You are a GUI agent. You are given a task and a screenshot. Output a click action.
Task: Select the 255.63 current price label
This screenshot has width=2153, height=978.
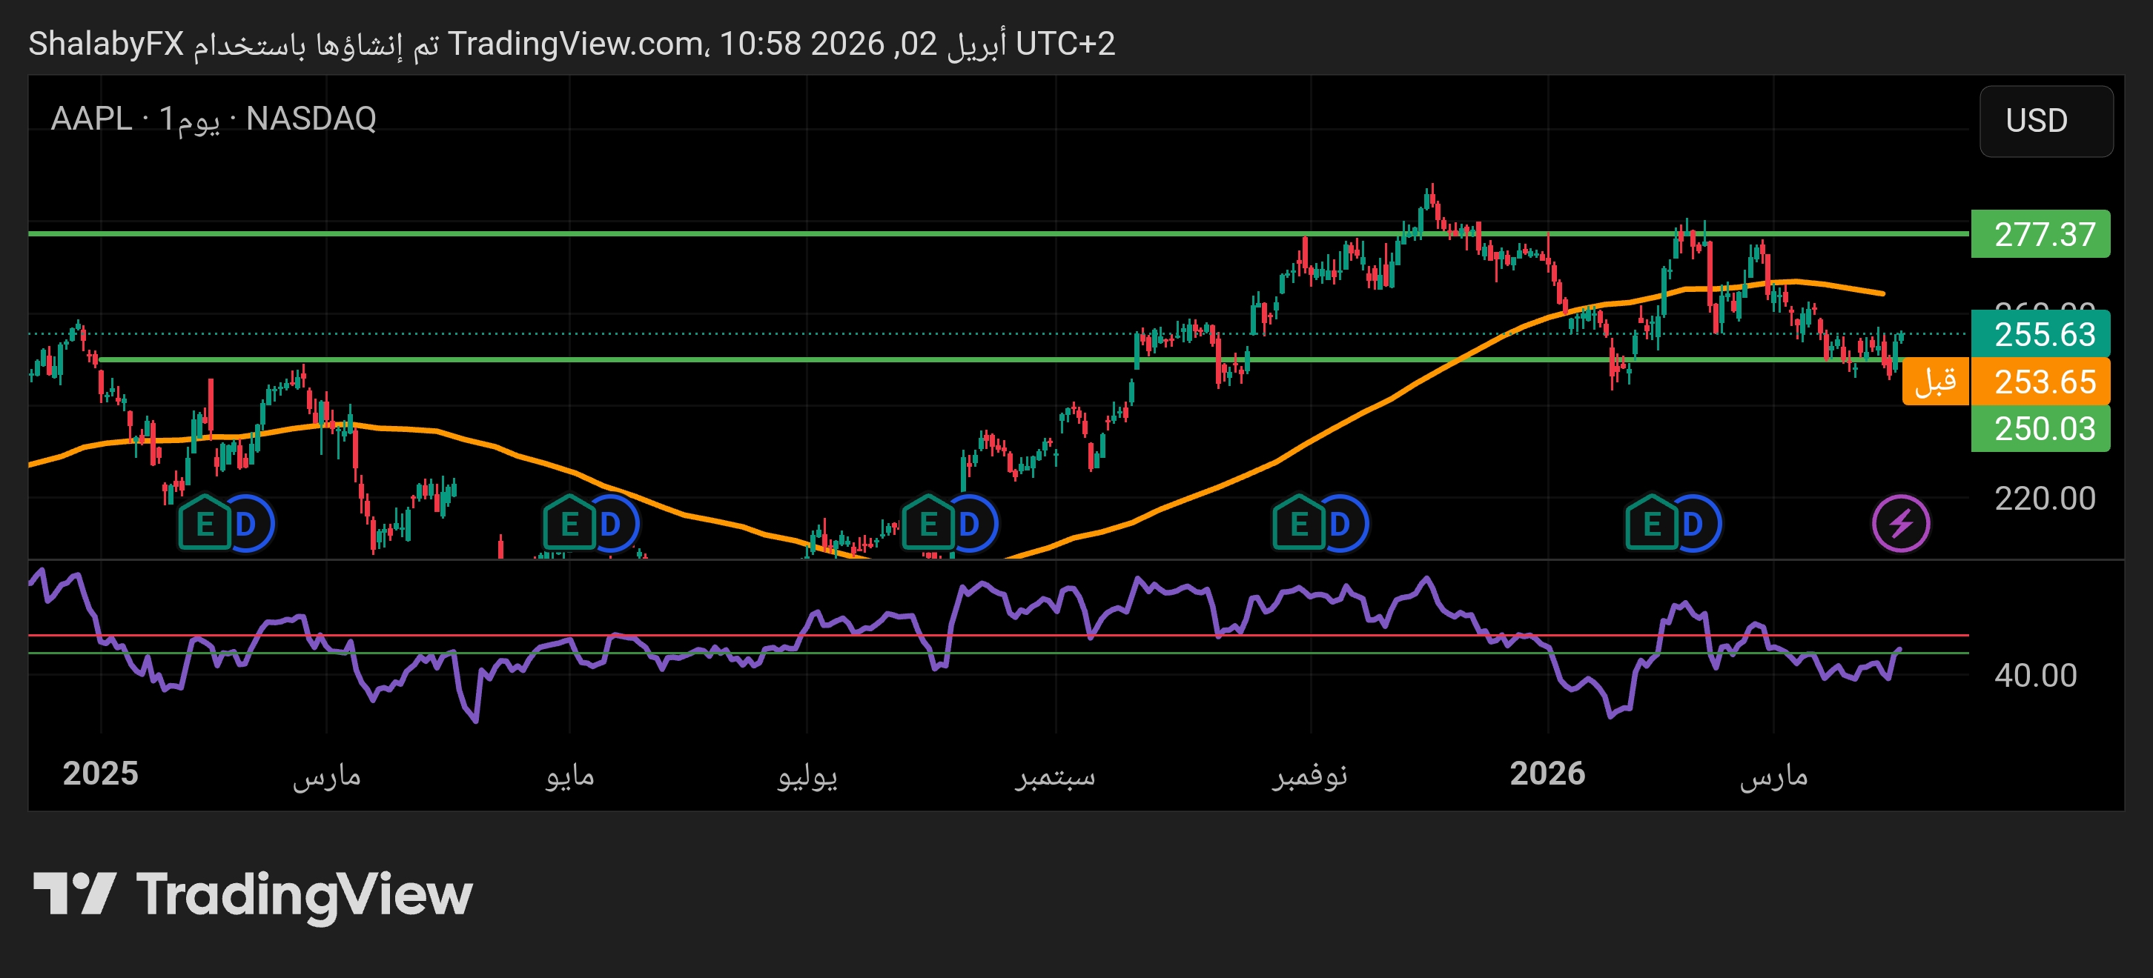pos(2040,334)
